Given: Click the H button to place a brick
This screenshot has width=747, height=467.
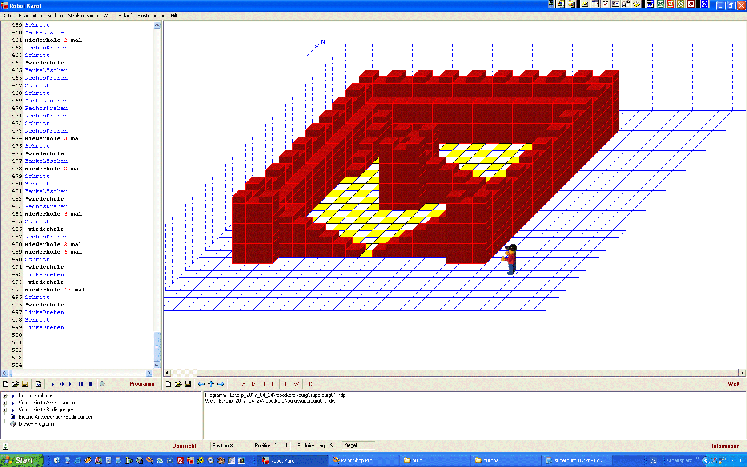Looking at the screenshot, I should click(234, 384).
